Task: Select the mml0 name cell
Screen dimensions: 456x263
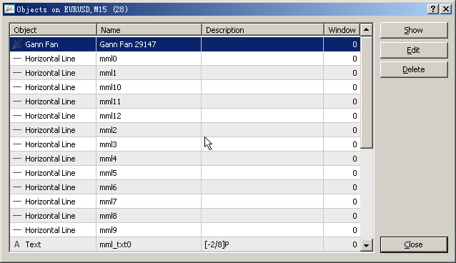Action: point(149,59)
